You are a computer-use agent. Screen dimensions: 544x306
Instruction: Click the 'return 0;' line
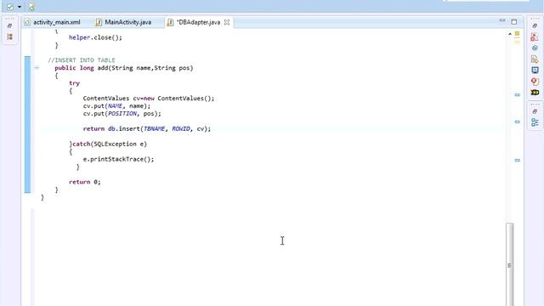[85, 182]
